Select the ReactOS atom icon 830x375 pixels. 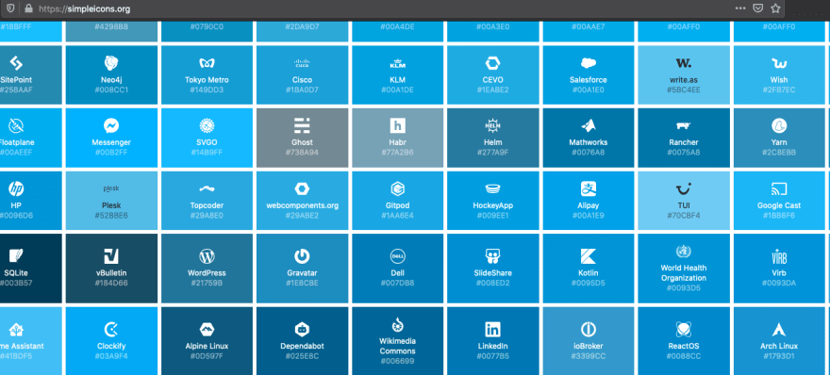pos(684,330)
